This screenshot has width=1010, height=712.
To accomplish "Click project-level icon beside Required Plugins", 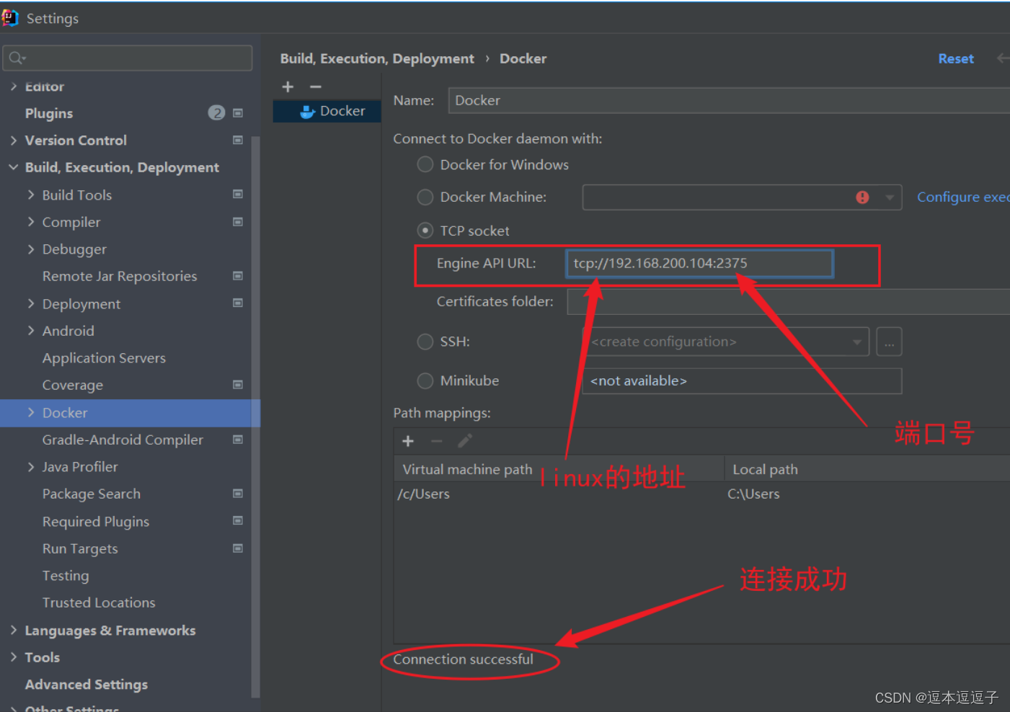I will pyautogui.click(x=238, y=521).
